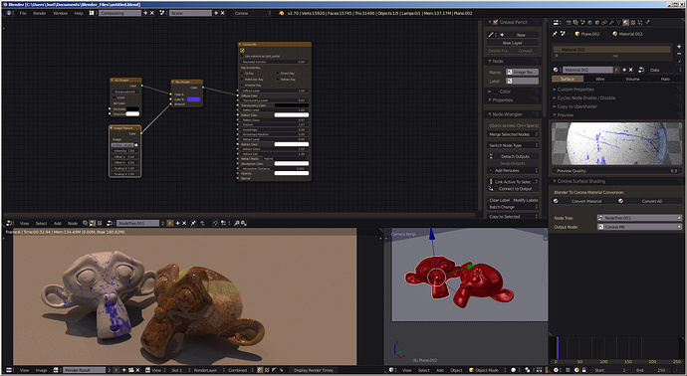Click the Clear Label button

(499, 200)
